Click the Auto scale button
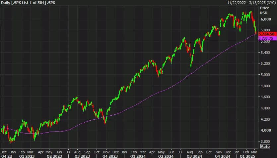 (265, 146)
